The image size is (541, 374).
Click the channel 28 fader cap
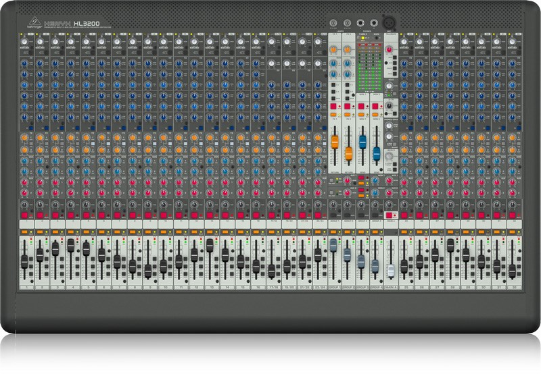pyautogui.click(x=450, y=246)
